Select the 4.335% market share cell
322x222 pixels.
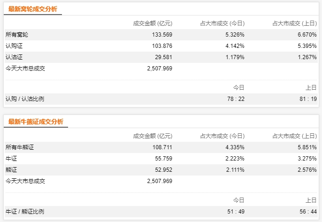[x=235, y=147]
